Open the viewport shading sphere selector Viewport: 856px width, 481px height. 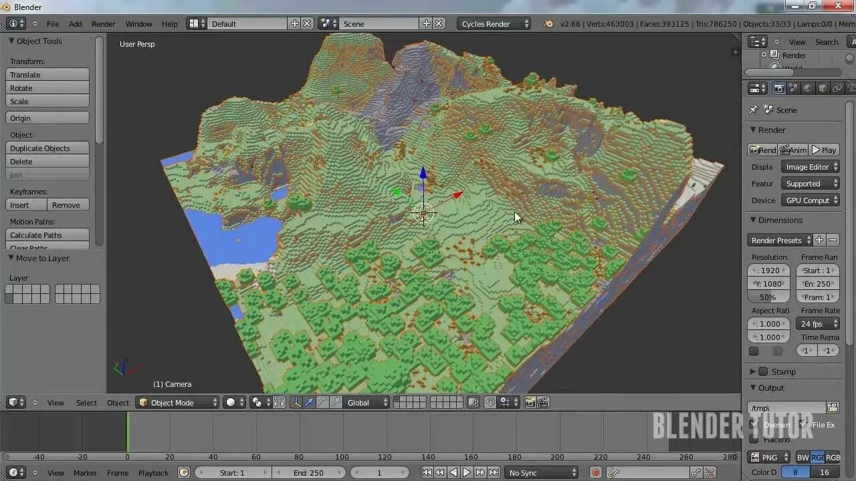coord(235,402)
